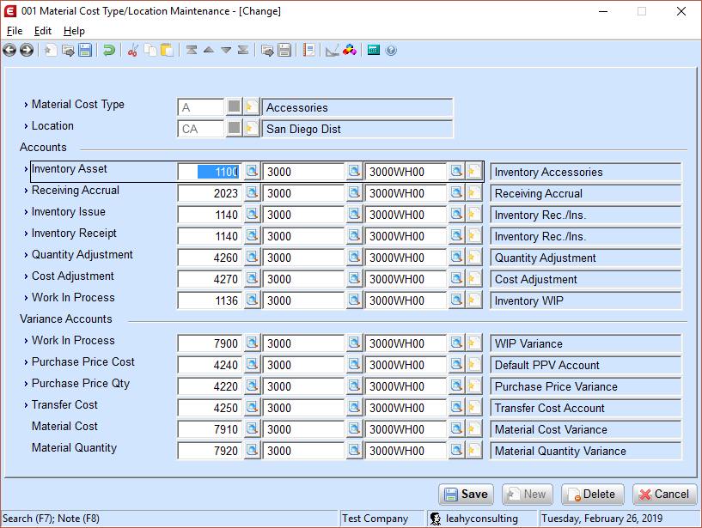Expand the Location label chevron

26,126
